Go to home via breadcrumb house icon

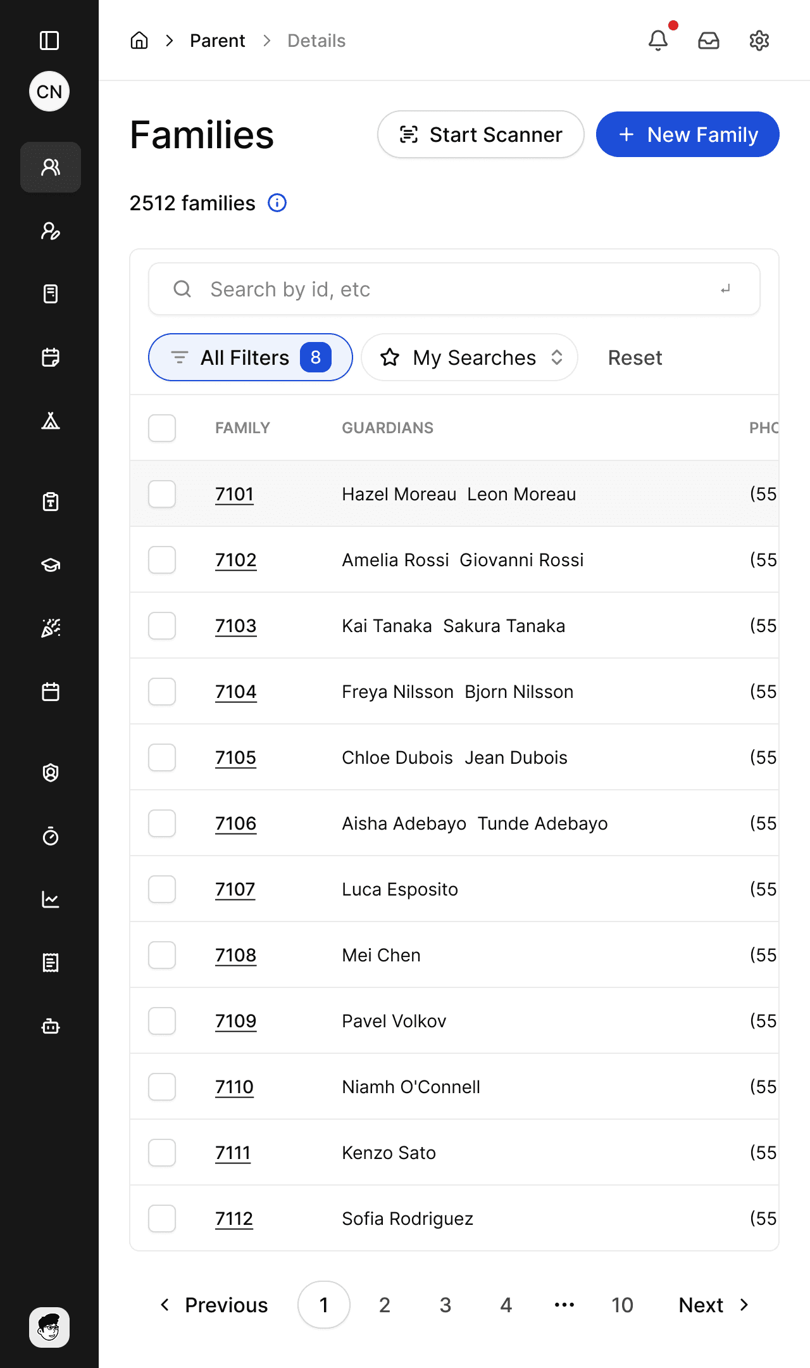click(x=139, y=41)
